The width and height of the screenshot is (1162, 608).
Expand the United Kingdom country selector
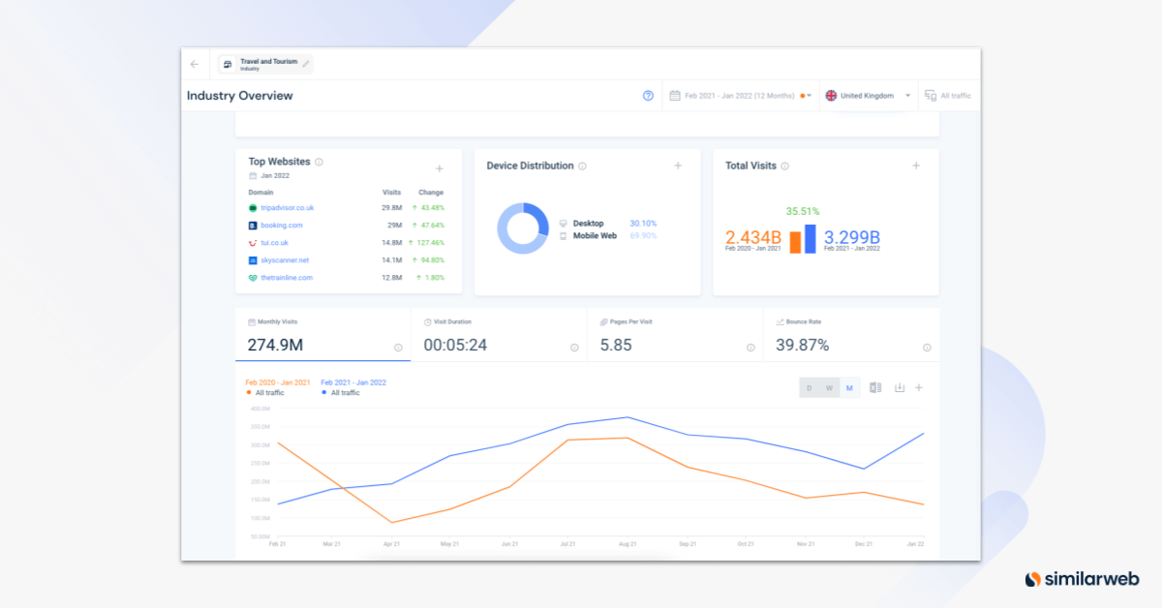(x=869, y=96)
